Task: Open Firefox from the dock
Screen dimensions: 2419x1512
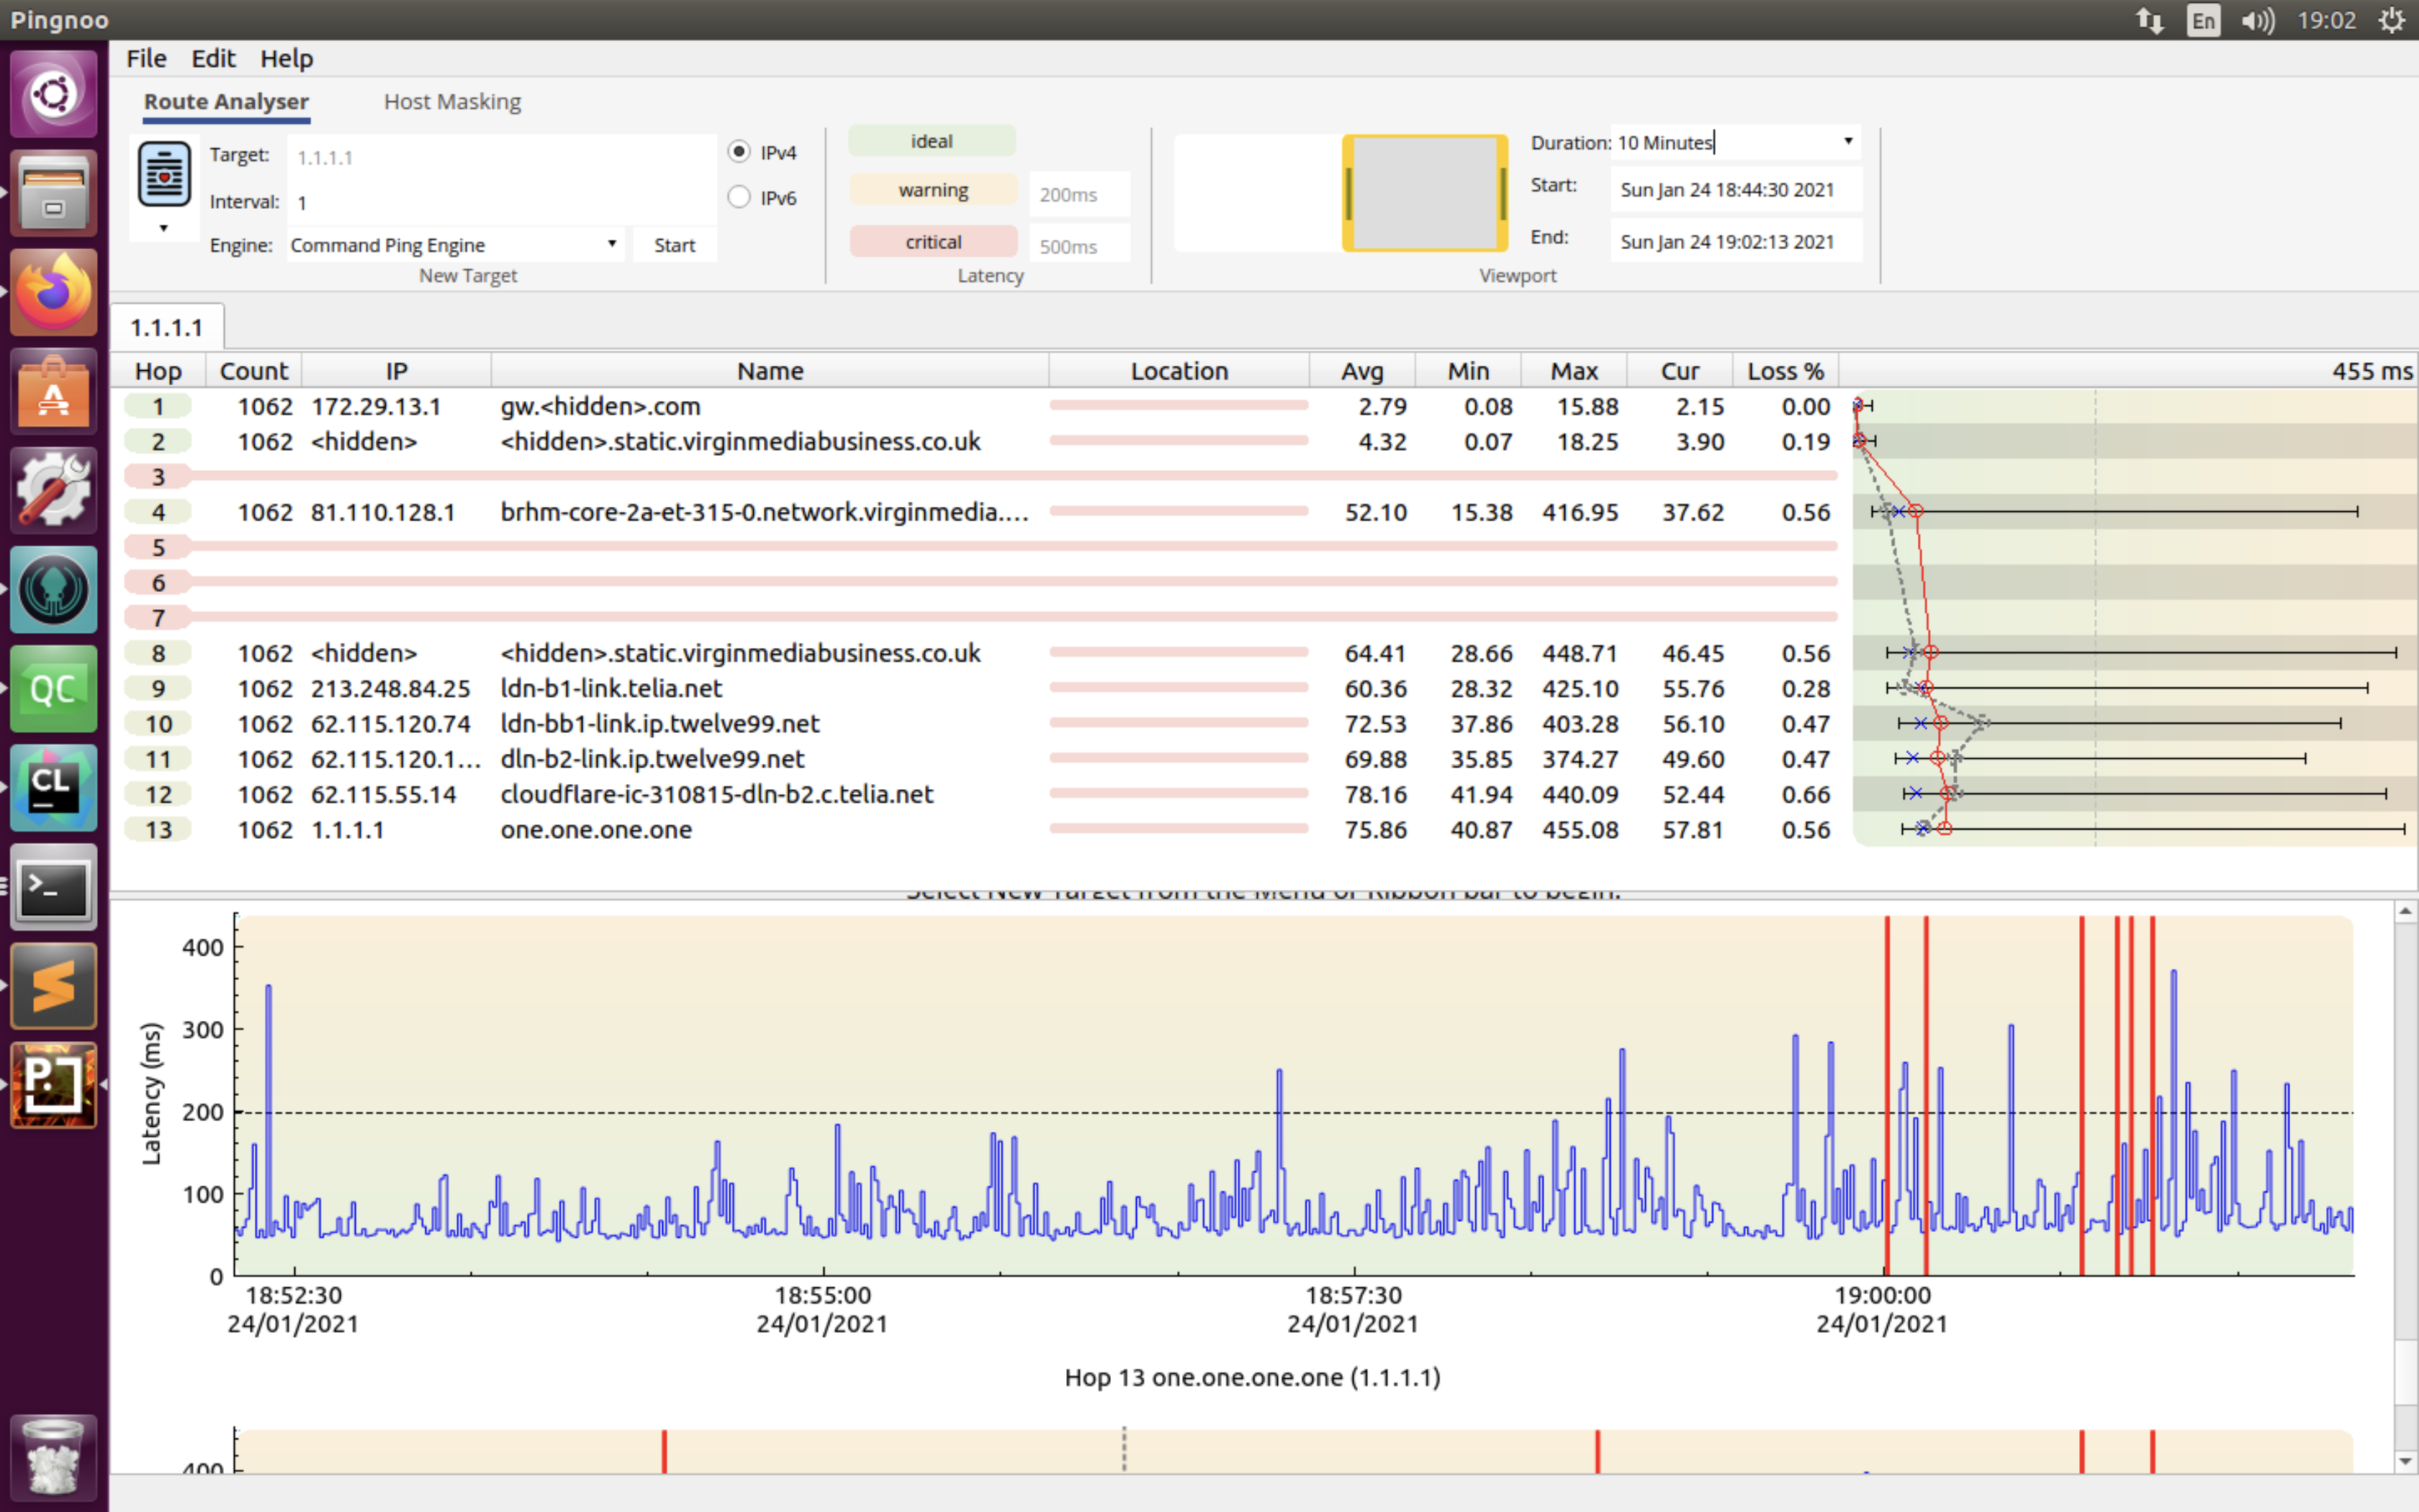Action: click(x=53, y=292)
